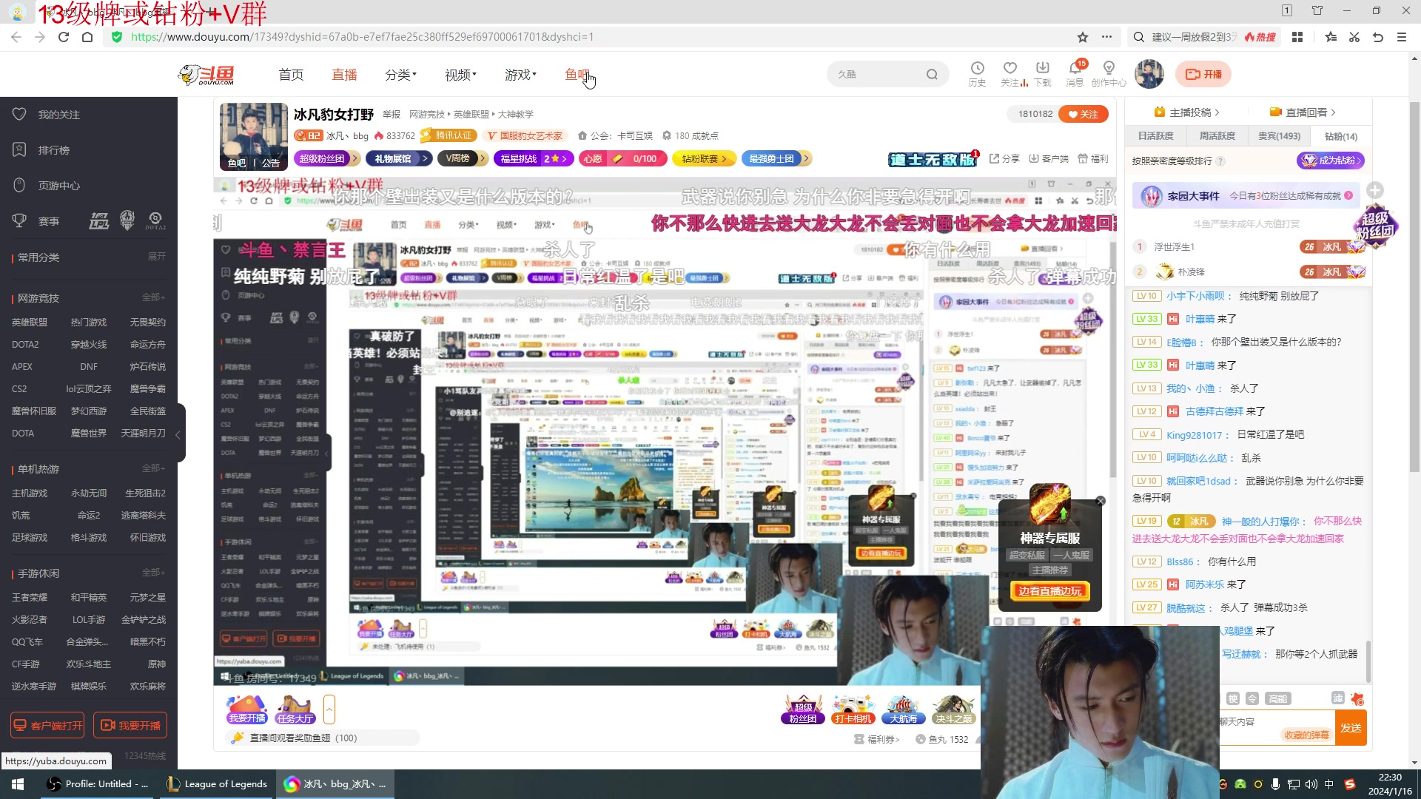The width and height of the screenshot is (1421, 799).
Task: Open the 直播回看 link
Action: pos(1303,112)
